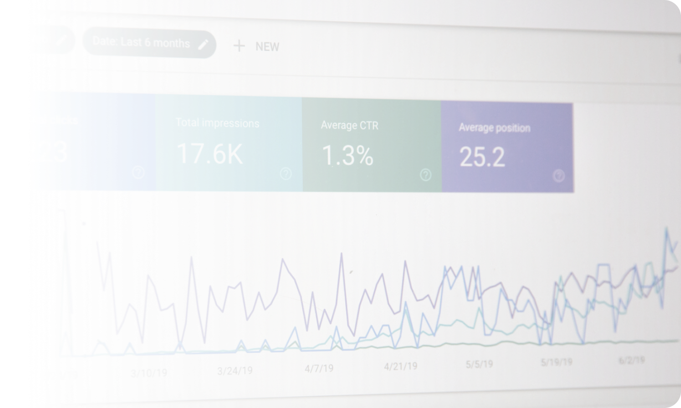681x408 pixels.
Task: Click the 5/5/19 axis date label
Action: tap(479, 364)
